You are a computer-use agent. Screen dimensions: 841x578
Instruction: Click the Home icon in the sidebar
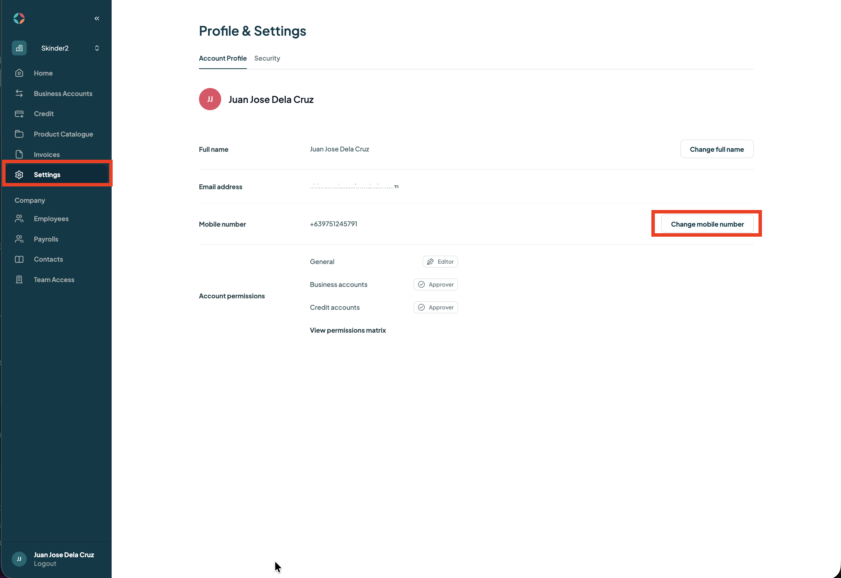[x=19, y=73]
